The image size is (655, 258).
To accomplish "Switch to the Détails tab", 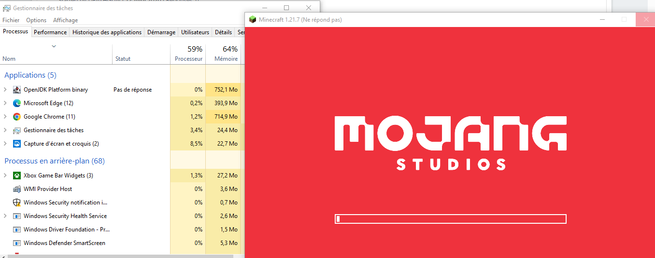I will pyautogui.click(x=223, y=32).
